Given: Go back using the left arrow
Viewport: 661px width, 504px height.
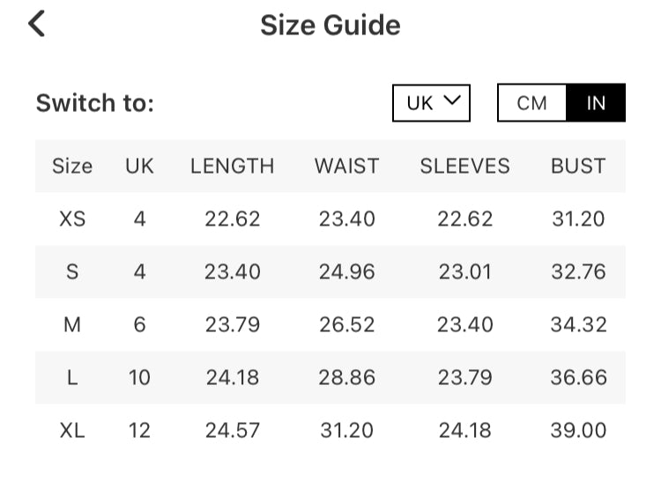Looking at the screenshot, I should coord(36,24).
